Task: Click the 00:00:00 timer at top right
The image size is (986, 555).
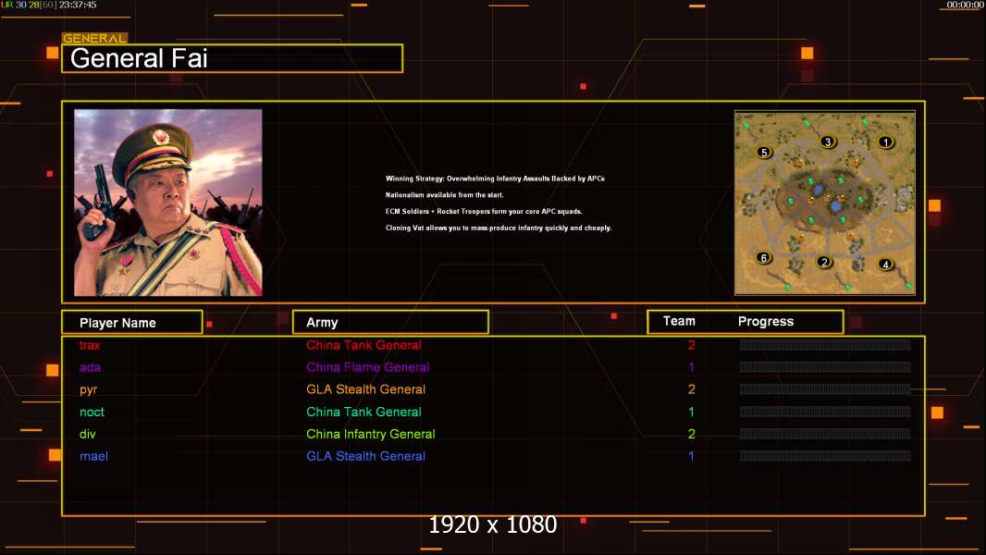Action: [x=966, y=5]
